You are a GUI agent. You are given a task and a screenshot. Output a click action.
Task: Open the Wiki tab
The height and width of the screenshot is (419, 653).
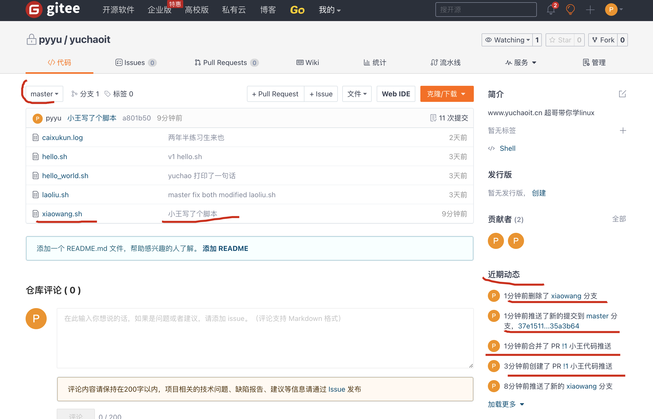308,62
